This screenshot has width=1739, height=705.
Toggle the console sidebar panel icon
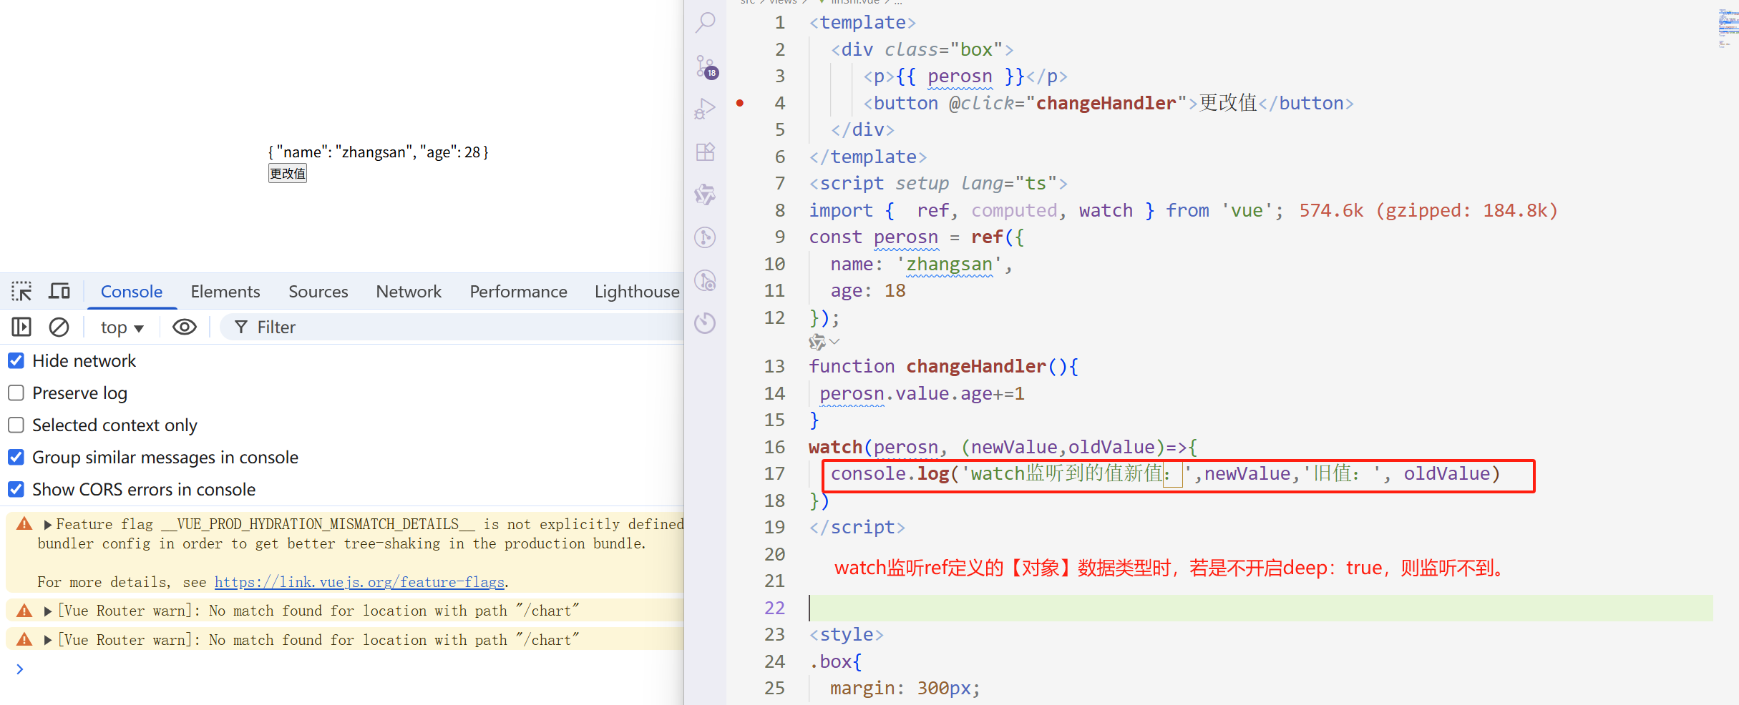coord(21,327)
